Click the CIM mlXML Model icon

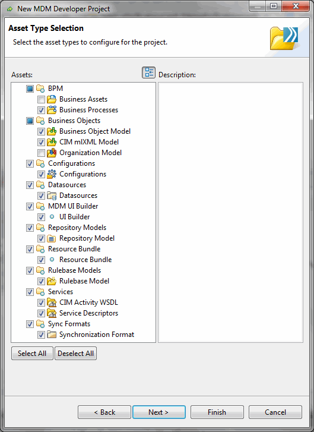[52, 142]
